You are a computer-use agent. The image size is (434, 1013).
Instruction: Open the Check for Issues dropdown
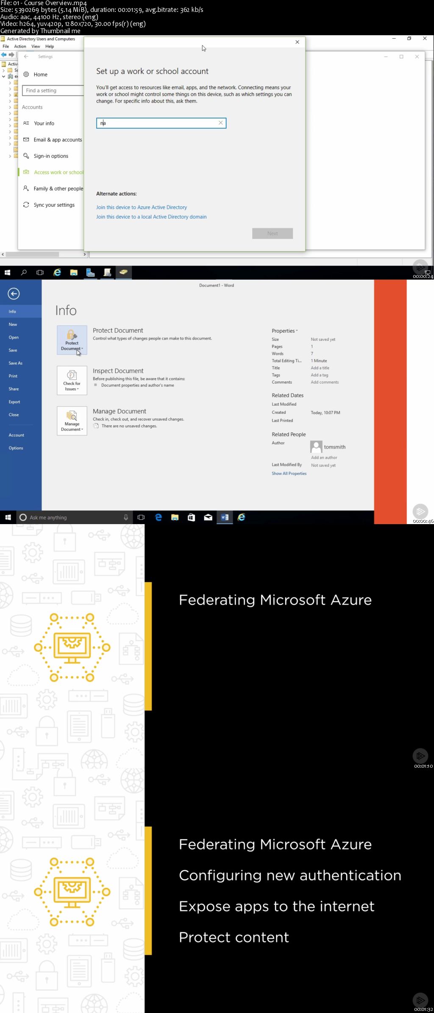tap(72, 381)
